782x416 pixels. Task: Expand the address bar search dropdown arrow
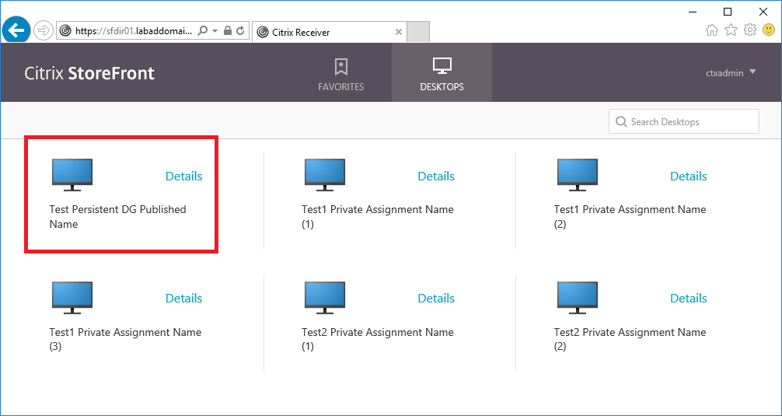215,31
